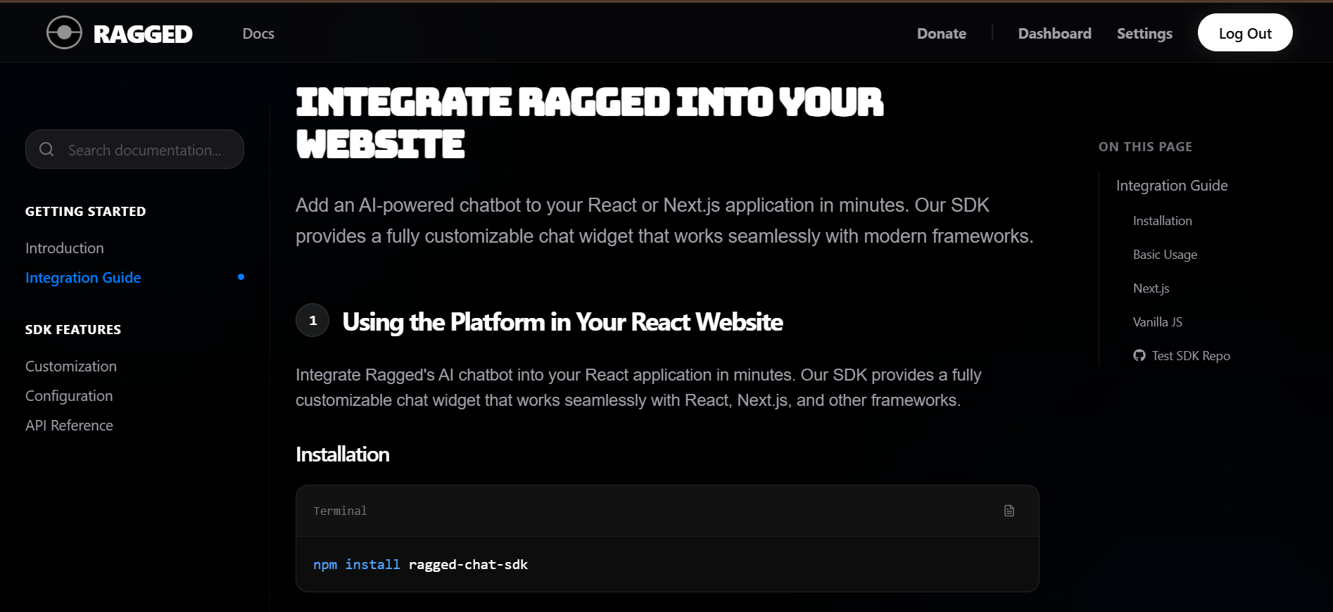Click the GitHub icon beside Test SDK Repo
1333x612 pixels.
[1139, 355]
